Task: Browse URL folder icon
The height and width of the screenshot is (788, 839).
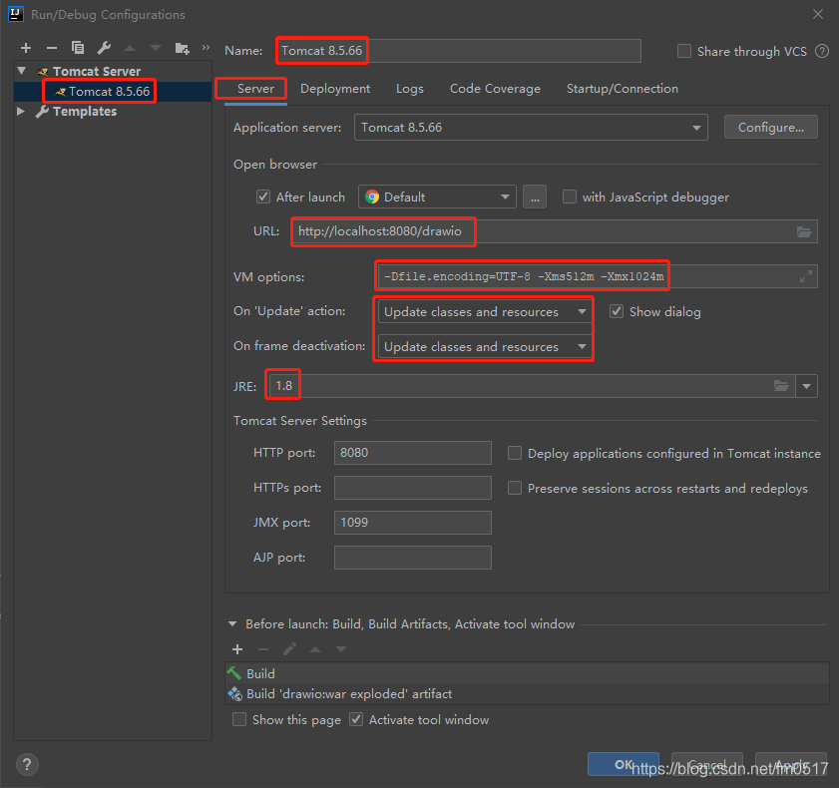Action: 804,231
